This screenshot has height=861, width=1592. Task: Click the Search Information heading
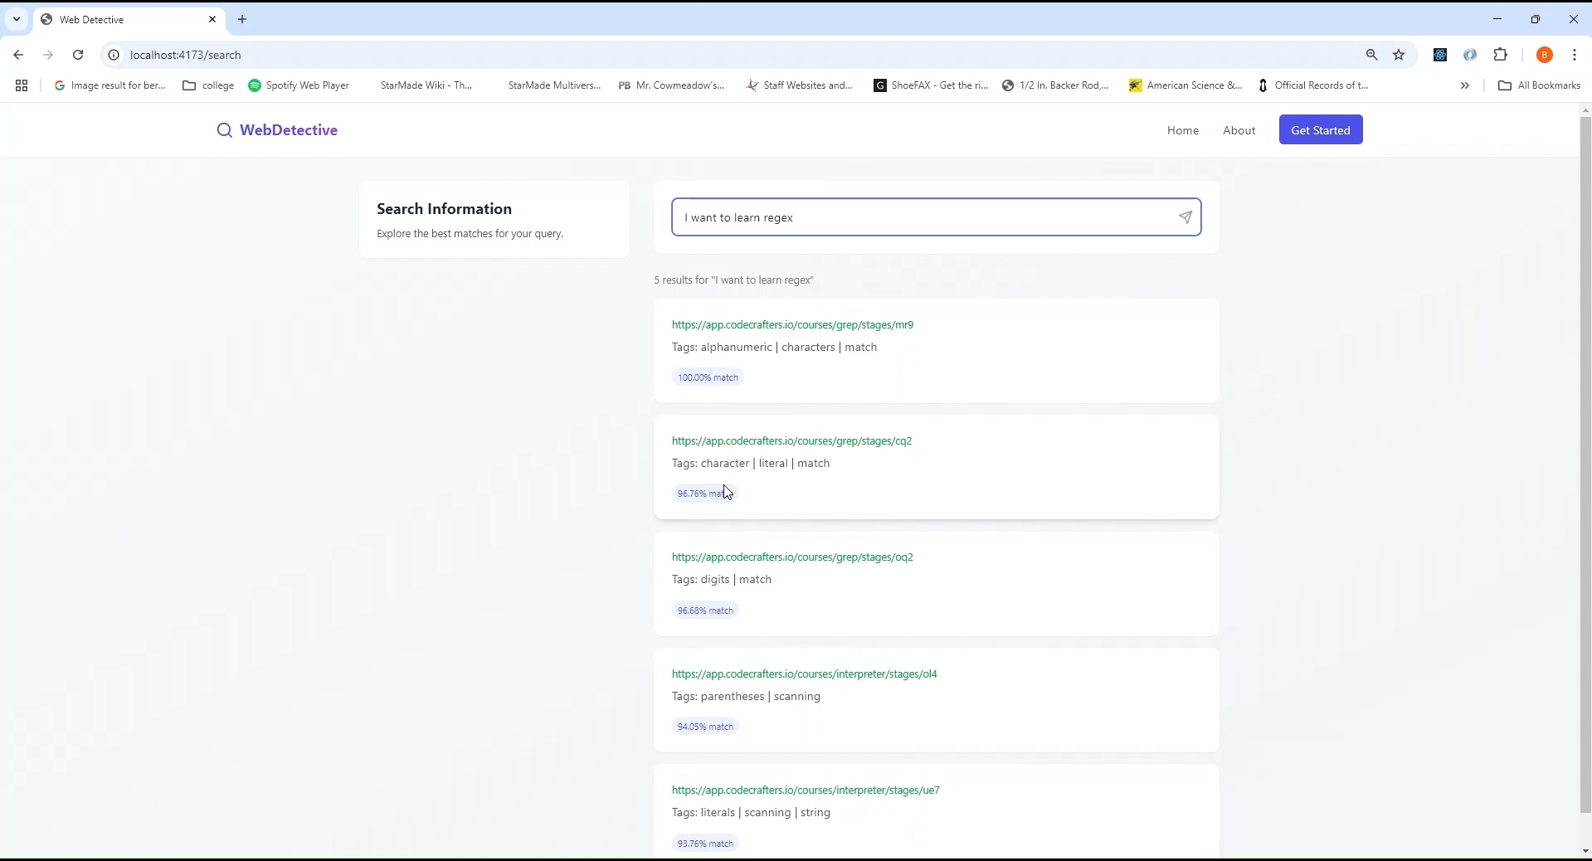[x=445, y=209]
